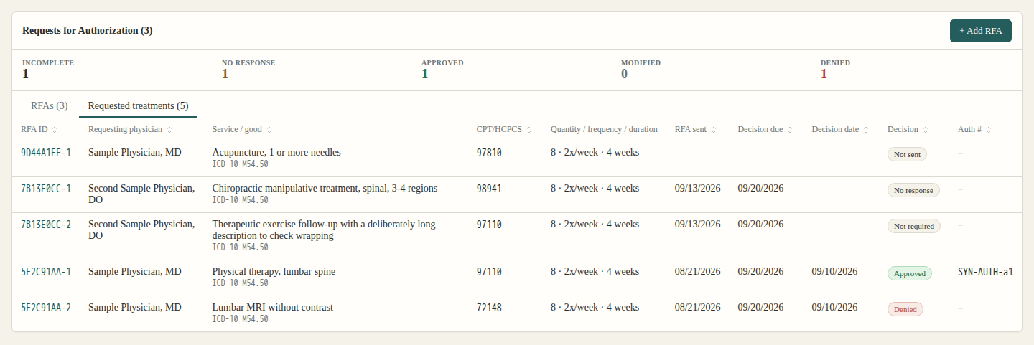Click the Therapeutic exercise follow-up description
1034x345 pixels.
pos(324,230)
